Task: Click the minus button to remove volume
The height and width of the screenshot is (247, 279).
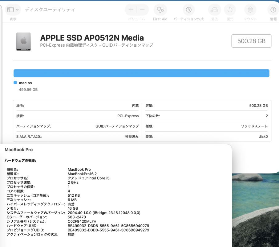Action: pyautogui.click(x=142, y=10)
